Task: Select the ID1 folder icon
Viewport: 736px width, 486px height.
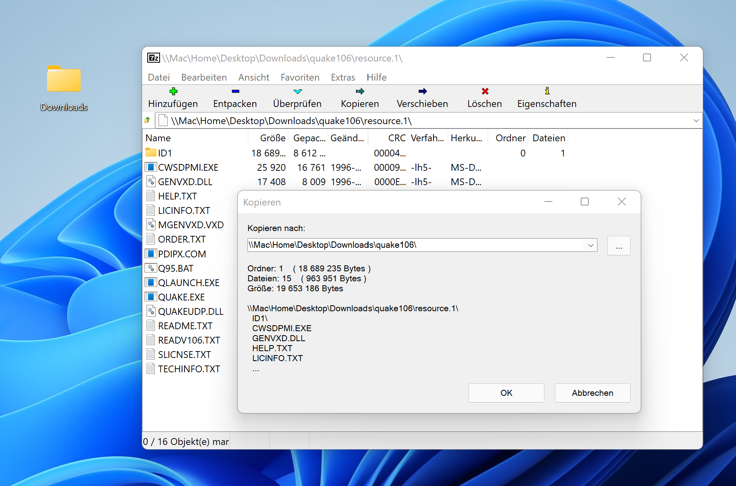Action: [150, 152]
